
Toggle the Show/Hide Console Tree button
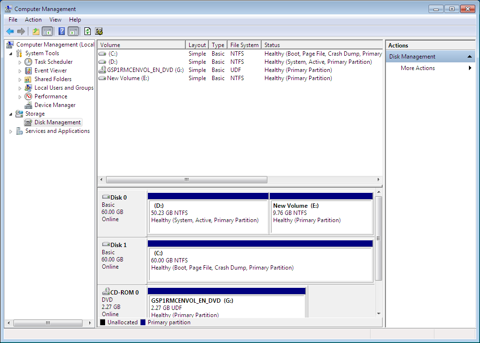click(47, 32)
